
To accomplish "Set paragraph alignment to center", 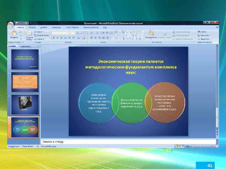I will [x=95, y=38].
